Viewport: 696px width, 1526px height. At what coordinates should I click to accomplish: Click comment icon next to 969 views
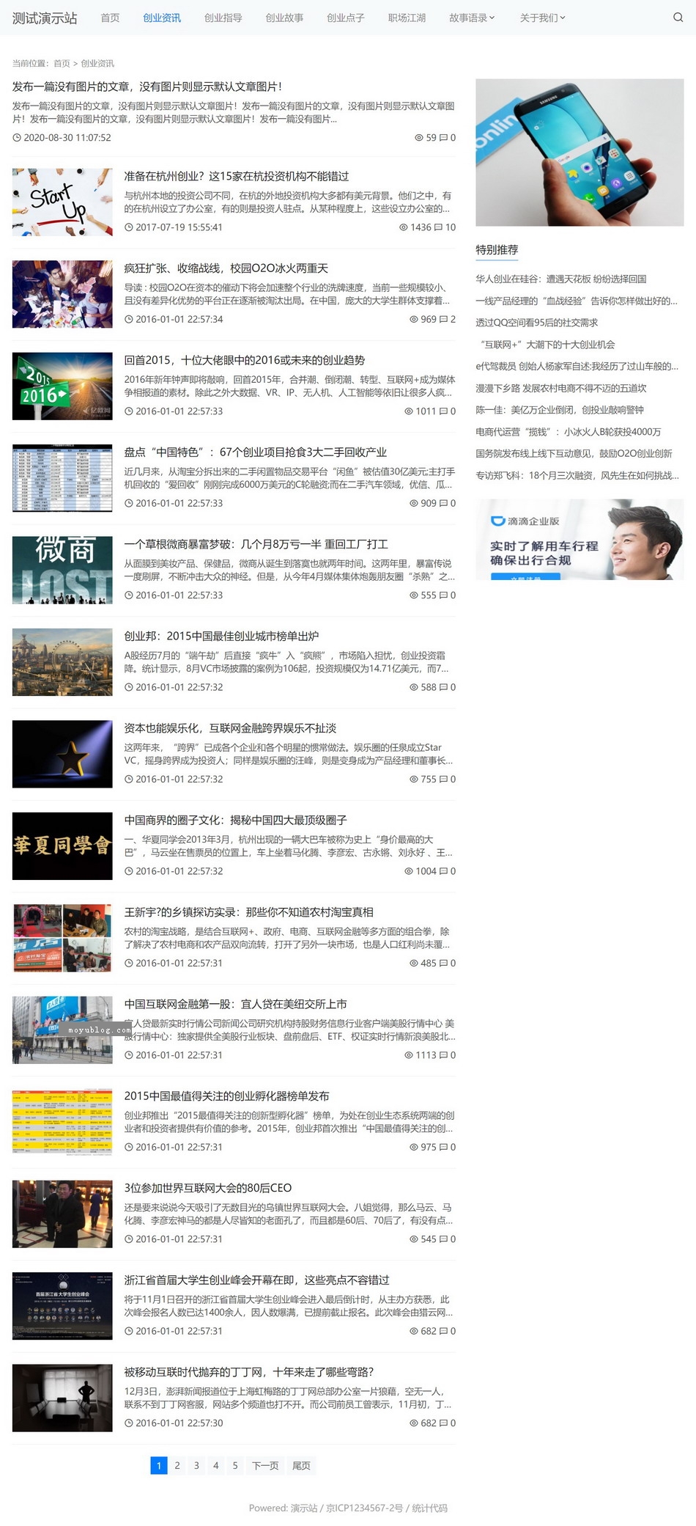443,320
